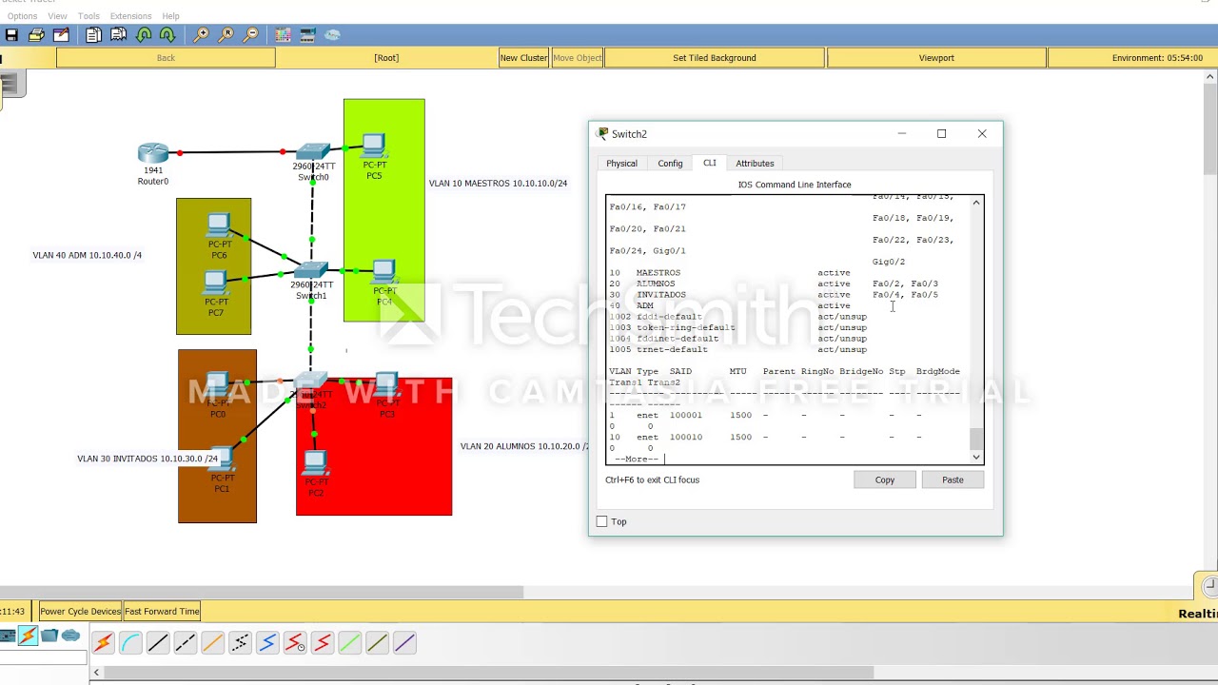The width and height of the screenshot is (1218, 685).
Task: Click the Paste button in the CLI
Action: click(953, 479)
